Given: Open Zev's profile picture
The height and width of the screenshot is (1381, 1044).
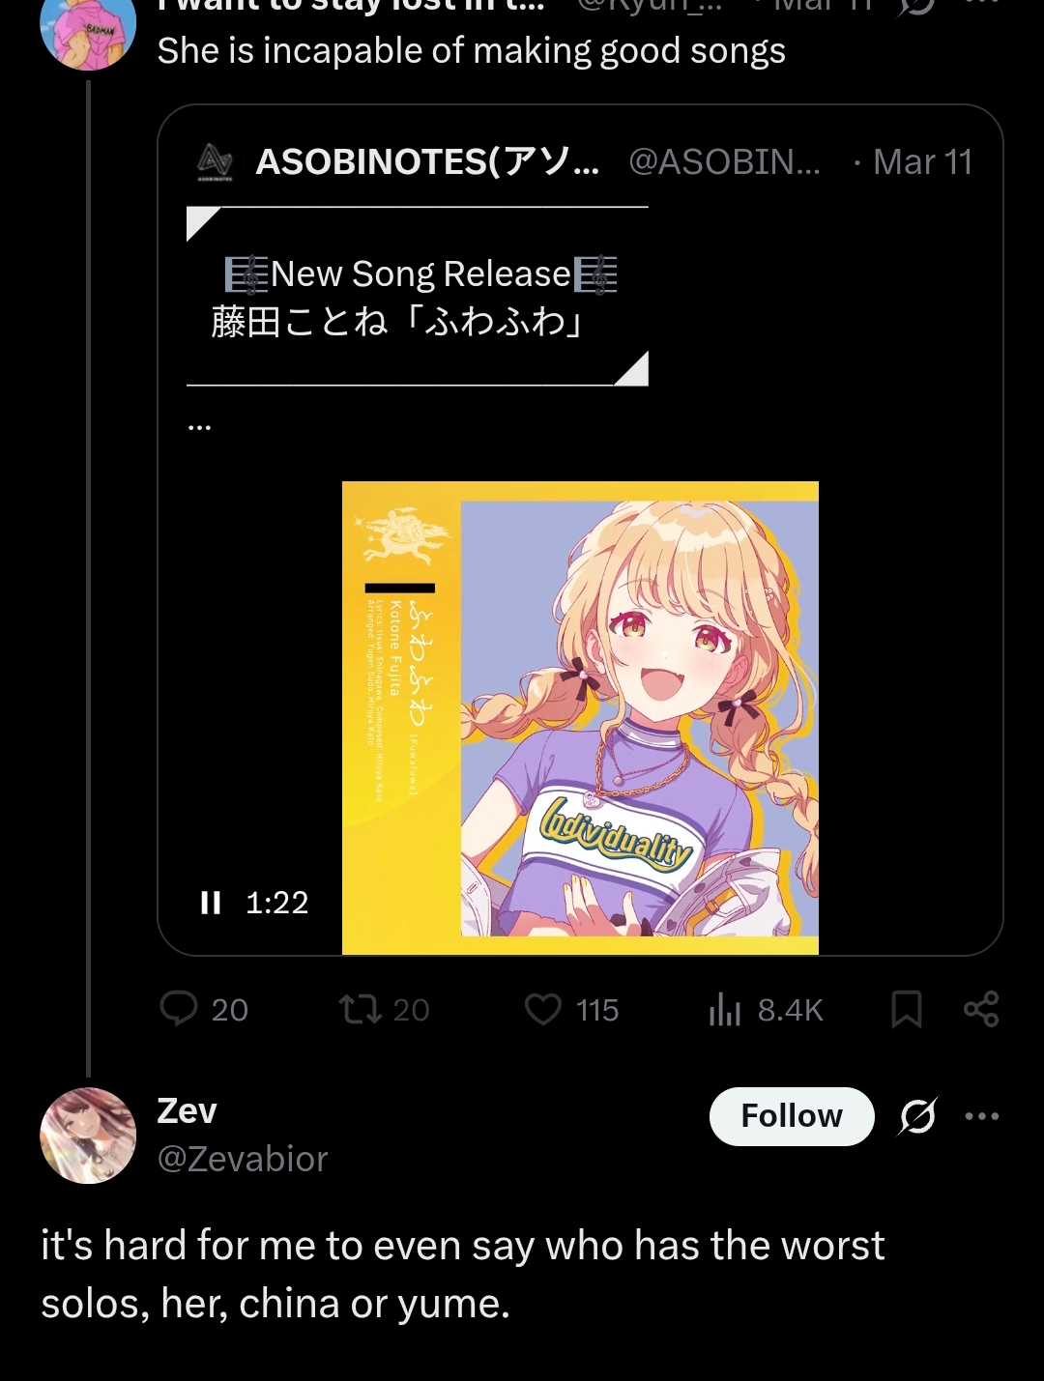Looking at the screenshot, I should (x=88, y=1136).
